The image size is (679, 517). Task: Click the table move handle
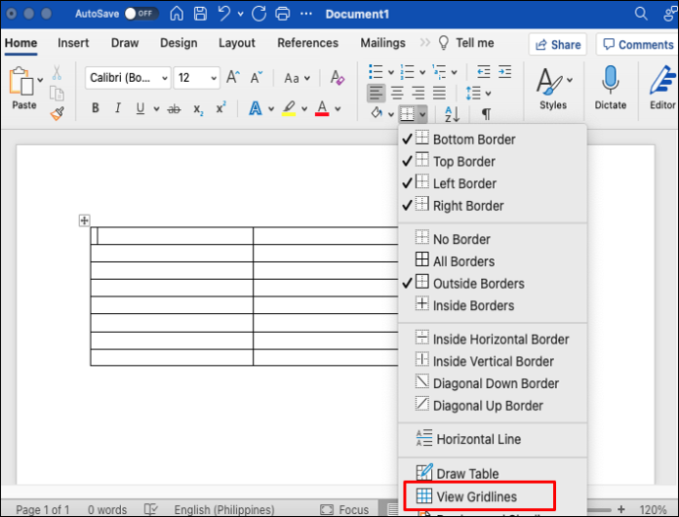click(x=84, y=221)
